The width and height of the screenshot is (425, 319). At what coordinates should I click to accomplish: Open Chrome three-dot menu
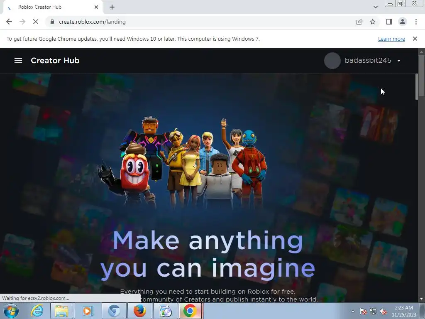pyautogui.click(x=416, y=22)
